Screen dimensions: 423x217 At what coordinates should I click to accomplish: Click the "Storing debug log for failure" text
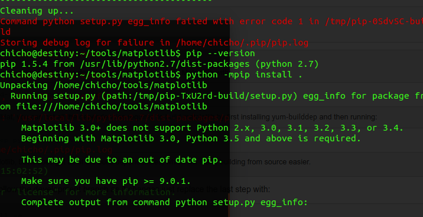click(85, 43)
